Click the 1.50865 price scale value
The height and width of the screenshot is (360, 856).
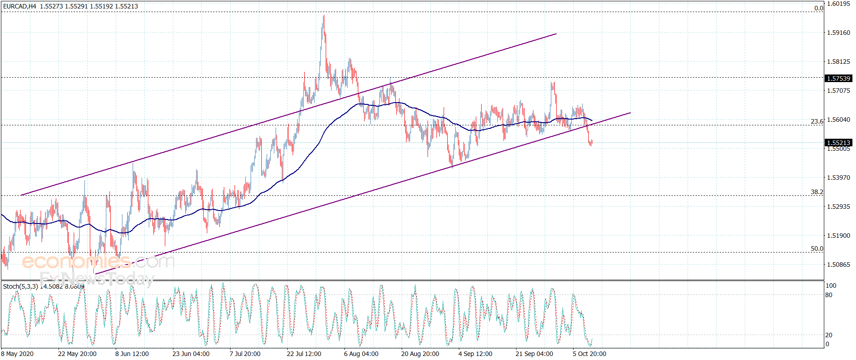[x=839, y=265]
